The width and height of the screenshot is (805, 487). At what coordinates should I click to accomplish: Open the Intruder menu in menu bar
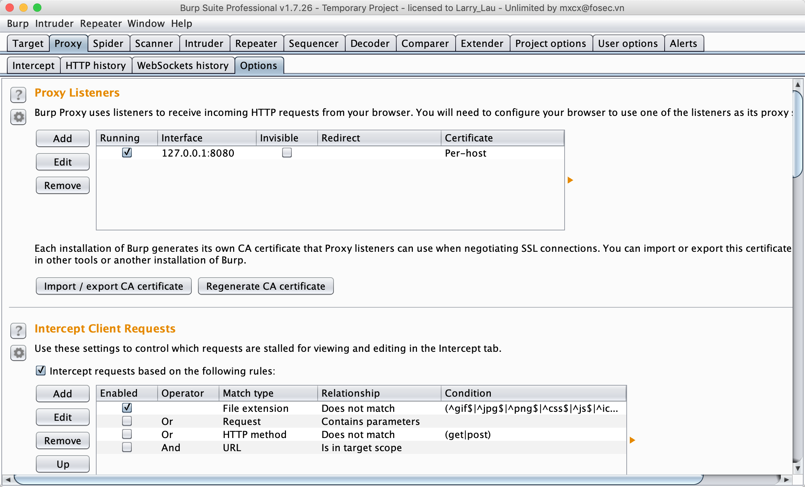point(54,23)
